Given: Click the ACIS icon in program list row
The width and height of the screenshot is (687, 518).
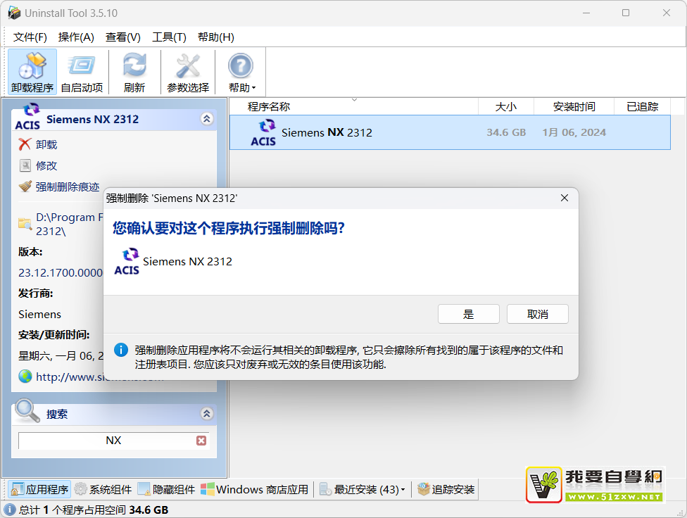Looking at the screenshot, I should (263, 132).
